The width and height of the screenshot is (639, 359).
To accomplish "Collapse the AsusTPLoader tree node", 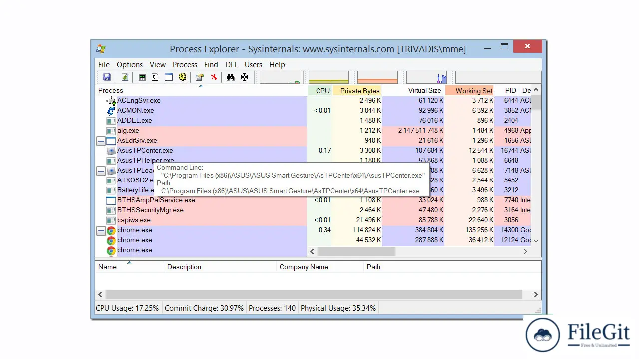I will tap(101, 171).
